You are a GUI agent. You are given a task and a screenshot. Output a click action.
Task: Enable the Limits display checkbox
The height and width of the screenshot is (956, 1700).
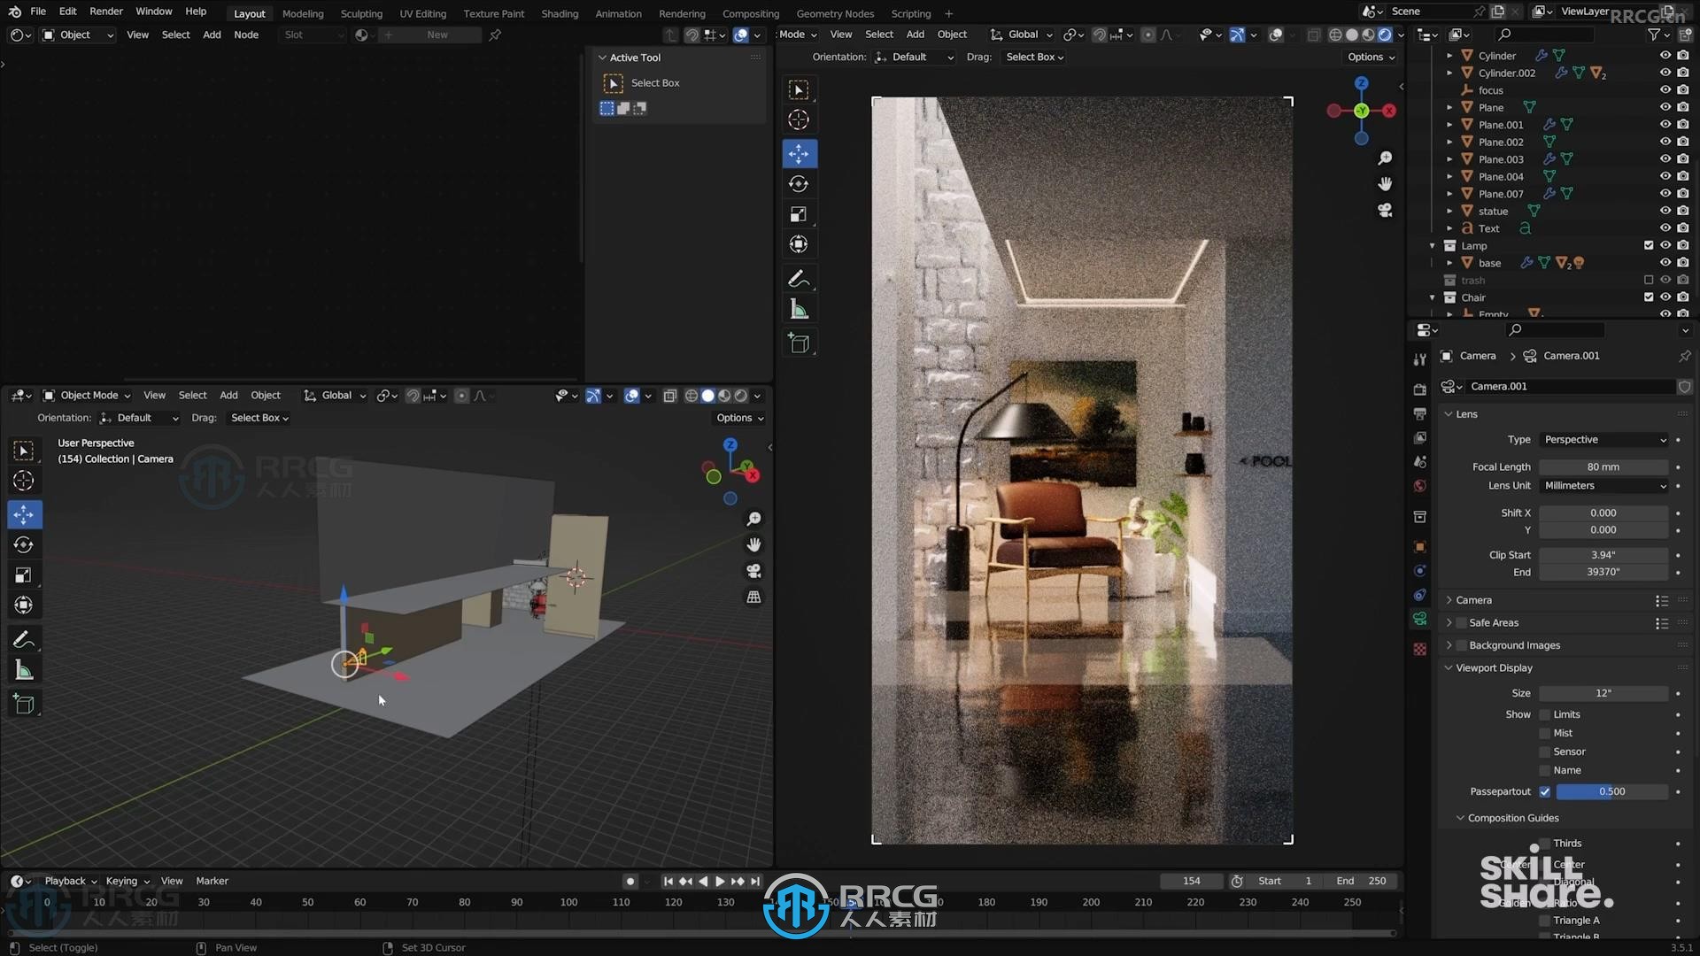click(x=1545, y=714)
